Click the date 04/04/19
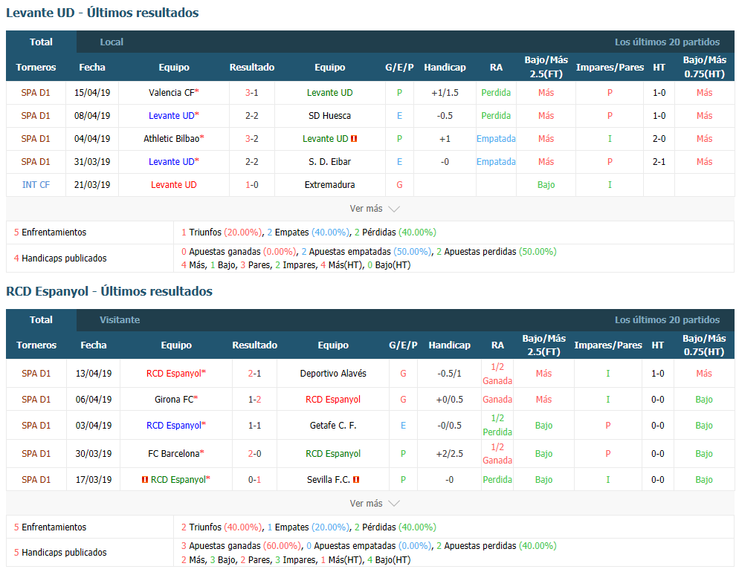The width and height of the screenshot is (739, 572). point(92,139)
